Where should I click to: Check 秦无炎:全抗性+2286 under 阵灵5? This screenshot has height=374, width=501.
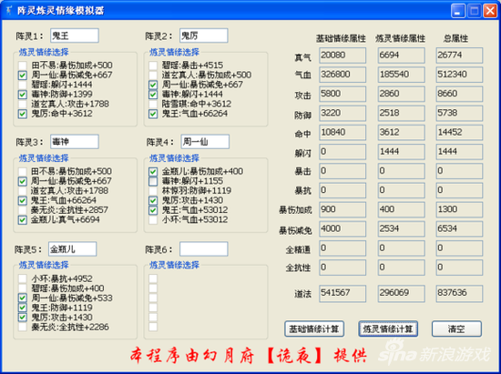[23, 327]
